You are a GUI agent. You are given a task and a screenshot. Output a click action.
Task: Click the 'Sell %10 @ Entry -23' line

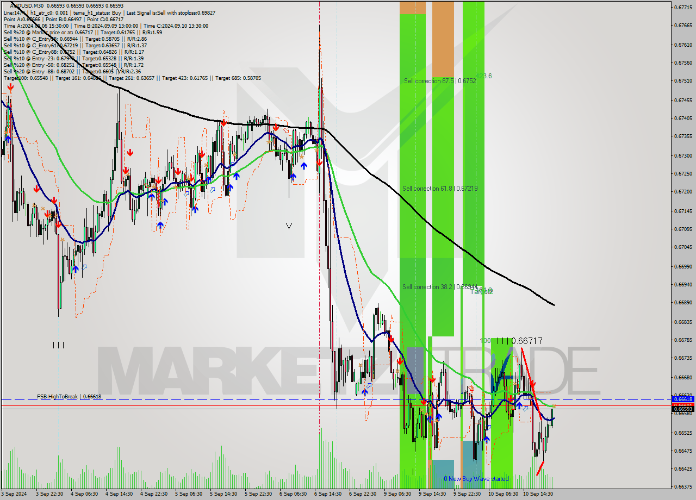[73, 59]
